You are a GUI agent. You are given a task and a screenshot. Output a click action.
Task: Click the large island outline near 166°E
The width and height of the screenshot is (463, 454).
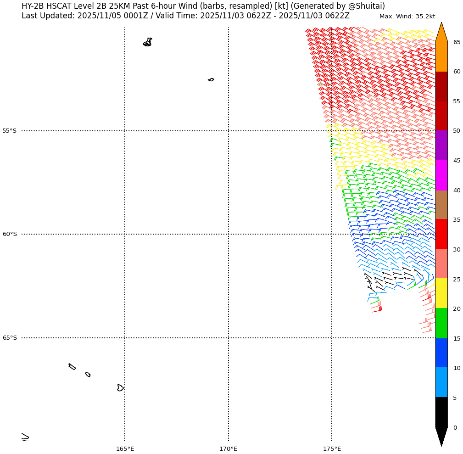(x=147, y=42)
